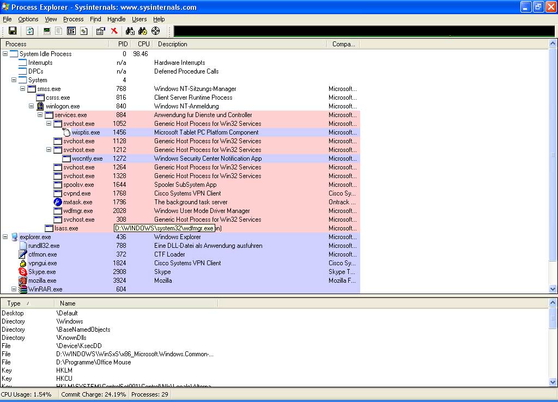Open the Find menu
The width and height of the screenshot is (558, 402).
95,19
